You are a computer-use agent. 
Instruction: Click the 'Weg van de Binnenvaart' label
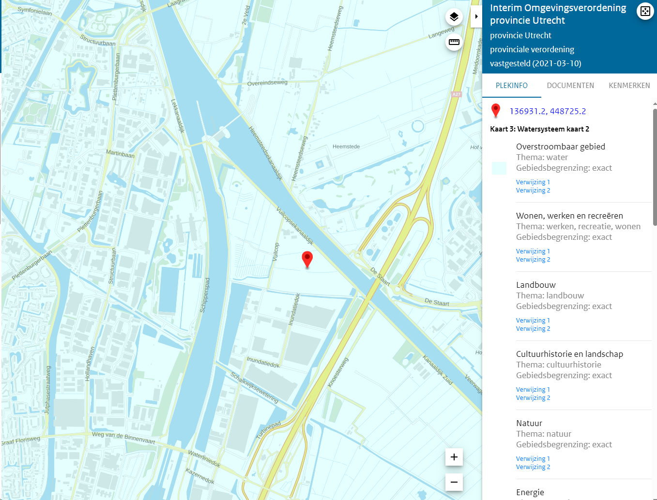(x=123, y=437)
